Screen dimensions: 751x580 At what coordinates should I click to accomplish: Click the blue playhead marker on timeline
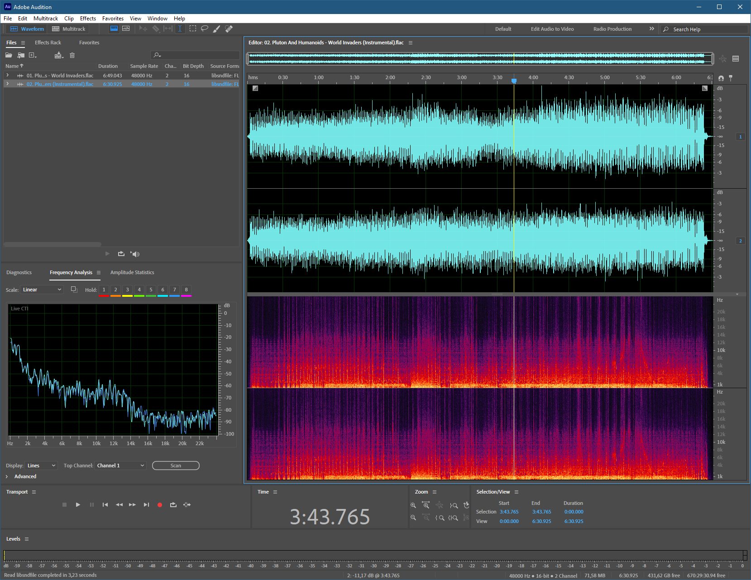tap(514, 81)
